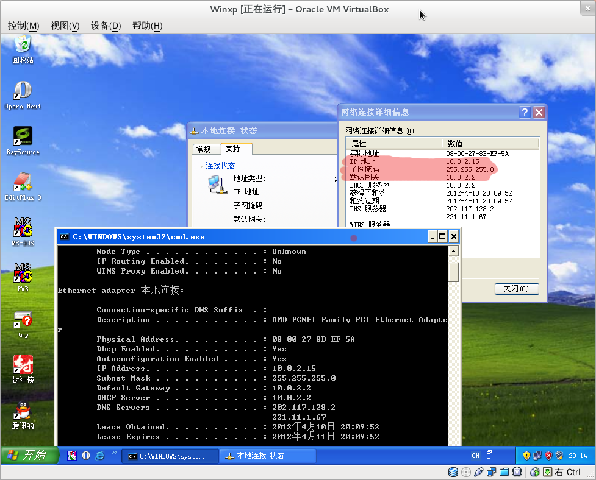Image resolution: width=596 pixels, height=480 pixels.
Task: Click the 地址类型: label in status dialog
Action: click(249, 178)
